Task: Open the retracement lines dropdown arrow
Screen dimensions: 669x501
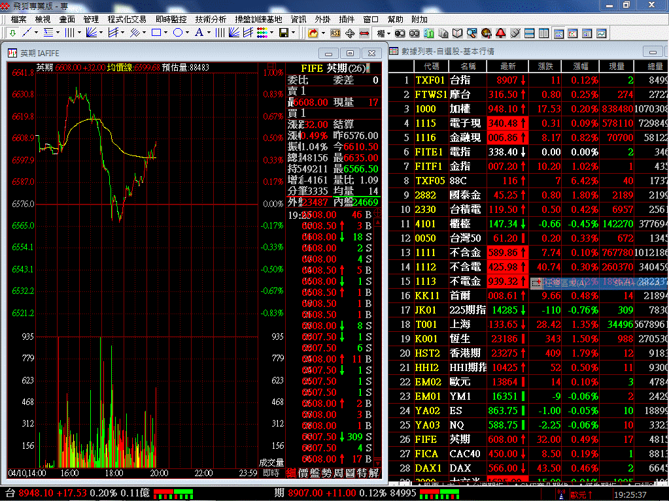Action: 58,33
